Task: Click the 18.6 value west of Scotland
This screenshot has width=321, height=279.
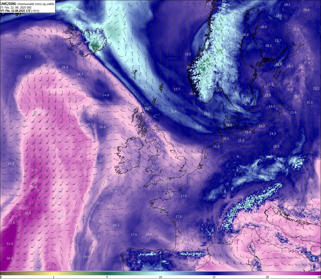Action: pos(102,127)
